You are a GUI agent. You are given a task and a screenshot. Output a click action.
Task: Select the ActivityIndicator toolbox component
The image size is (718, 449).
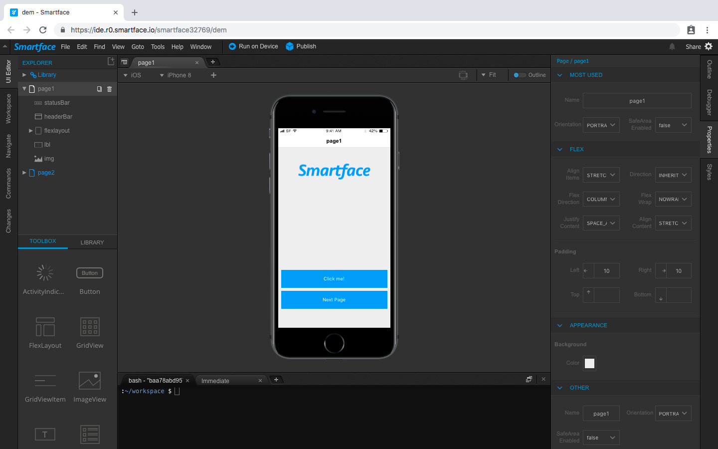[44, 279]
